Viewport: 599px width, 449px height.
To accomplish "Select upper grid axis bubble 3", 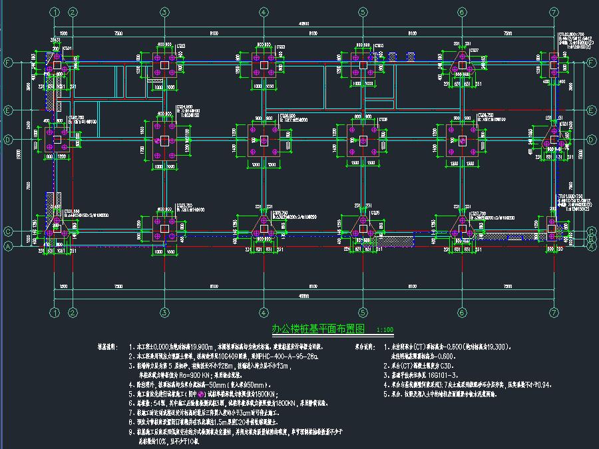I will click(164, 12).
